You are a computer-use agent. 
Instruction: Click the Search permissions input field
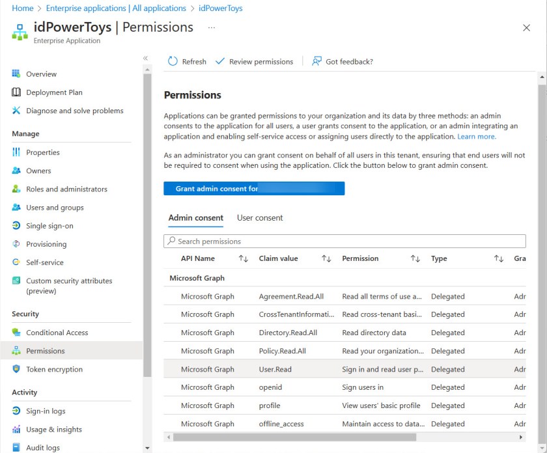(x=344, y=241)
